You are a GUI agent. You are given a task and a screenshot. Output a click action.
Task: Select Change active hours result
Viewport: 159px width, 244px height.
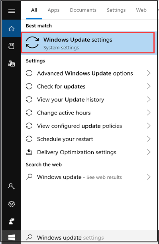pos(89,112)
